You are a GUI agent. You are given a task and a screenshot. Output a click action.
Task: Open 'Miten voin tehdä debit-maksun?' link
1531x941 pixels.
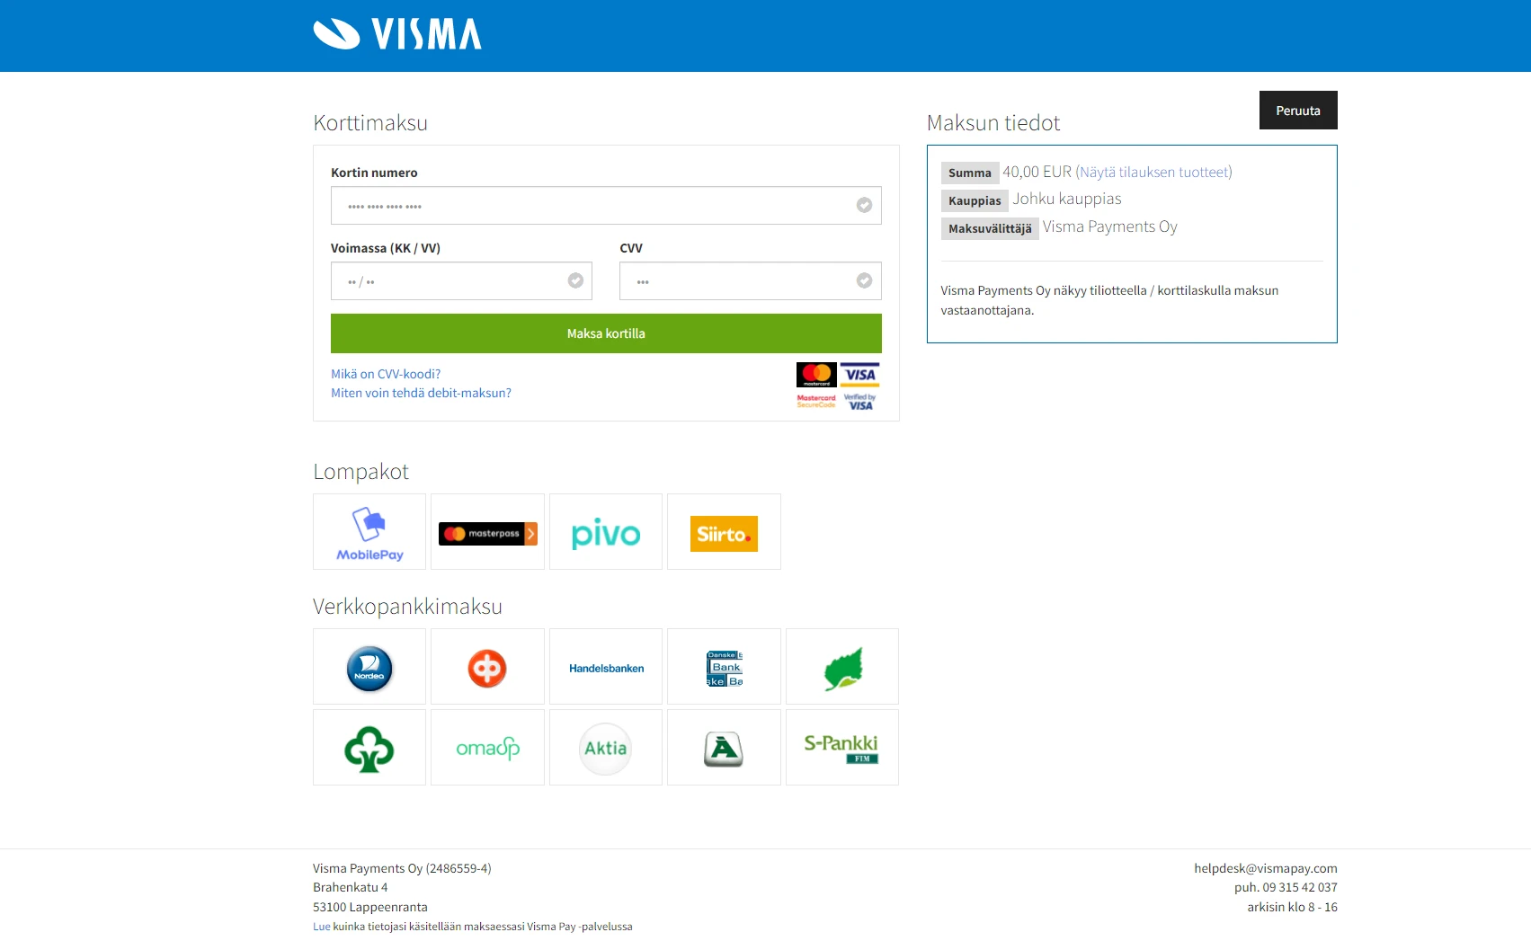point(421,393)
